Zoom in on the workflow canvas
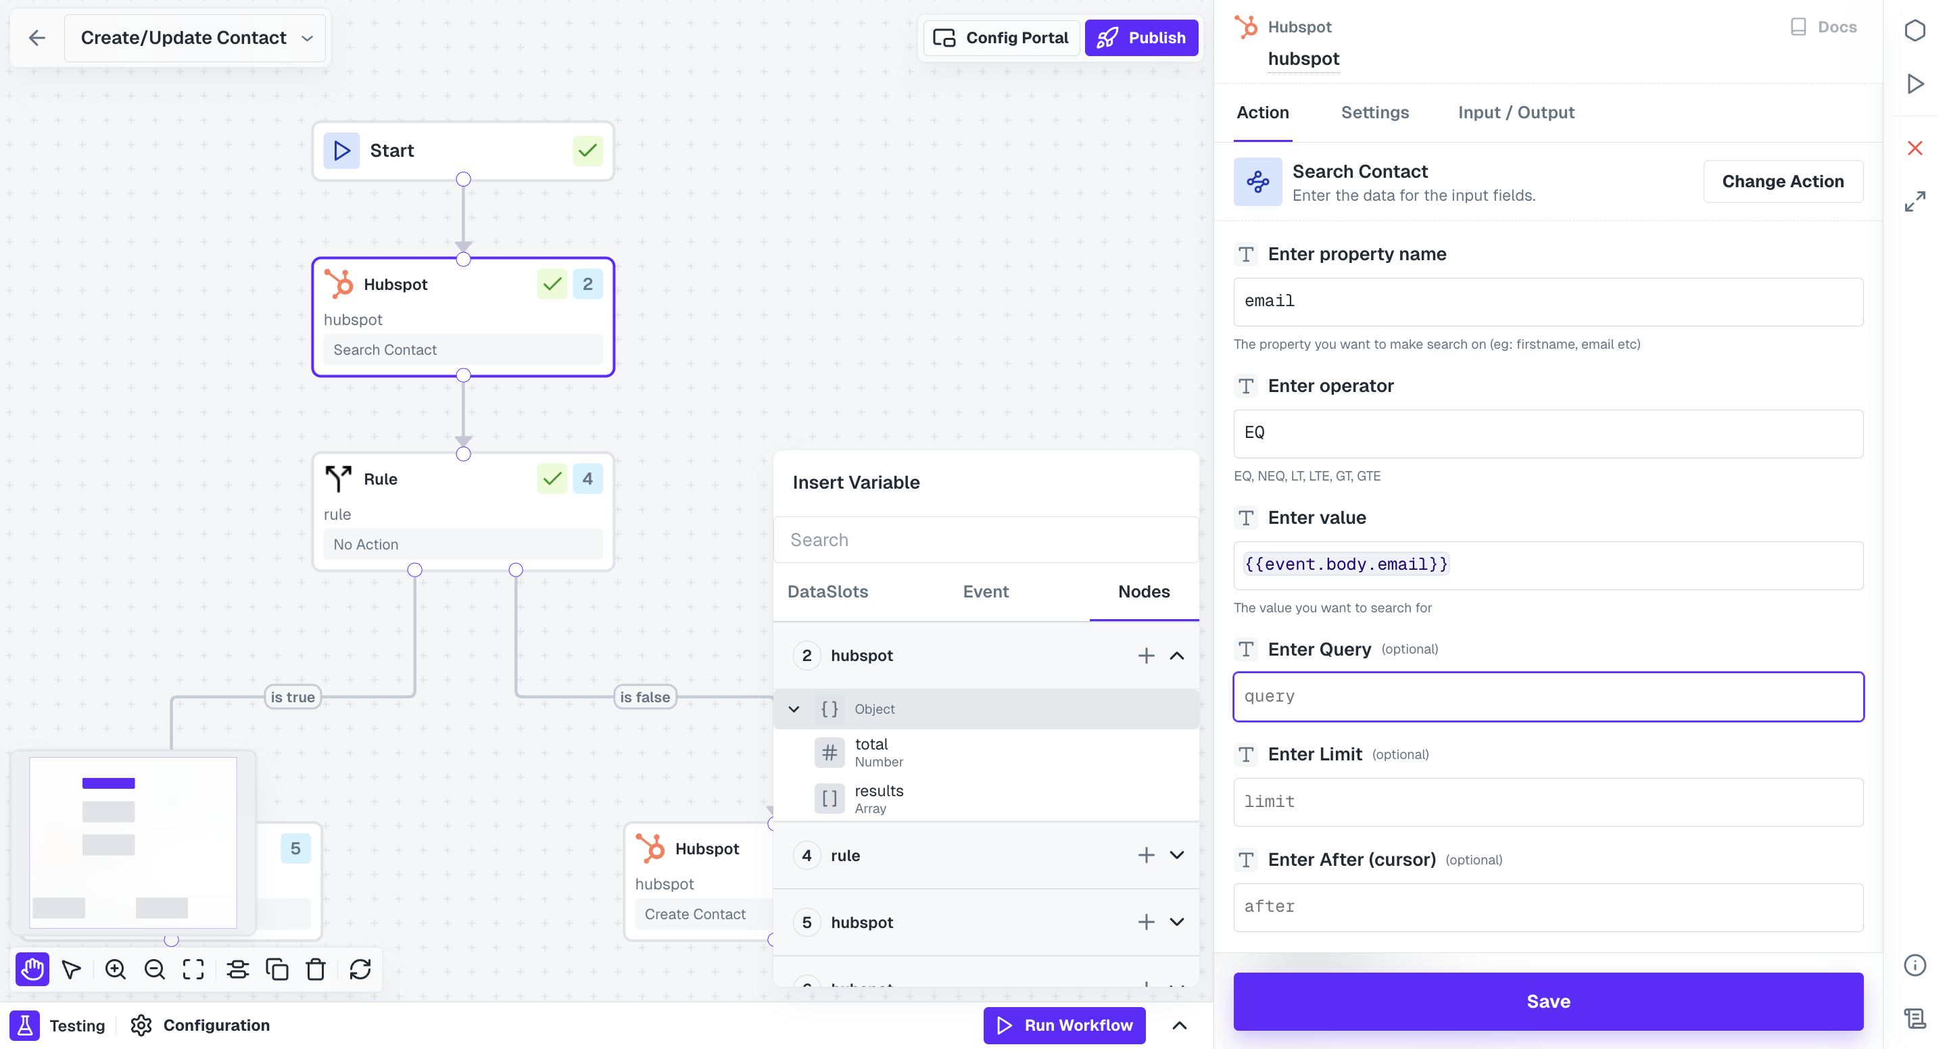 pos(115,969)
